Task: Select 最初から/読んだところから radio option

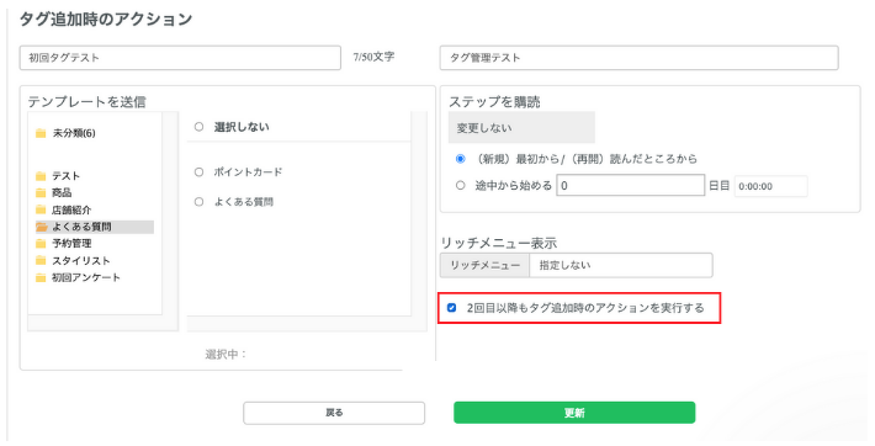Action: (x=460, y=159)
